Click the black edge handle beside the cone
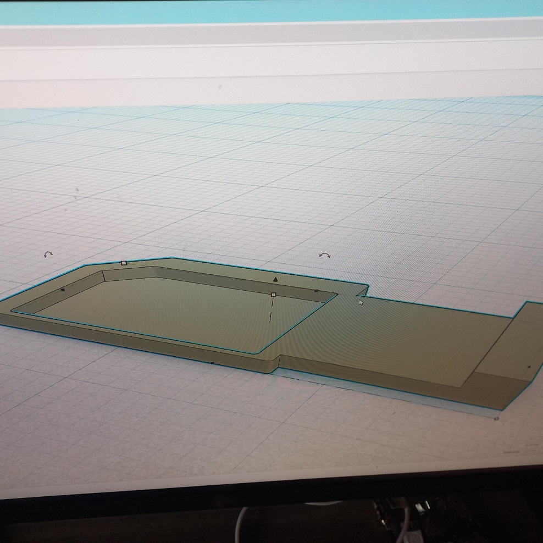The width and height of the screenshot is (543, 543). [x=316, y=291]
